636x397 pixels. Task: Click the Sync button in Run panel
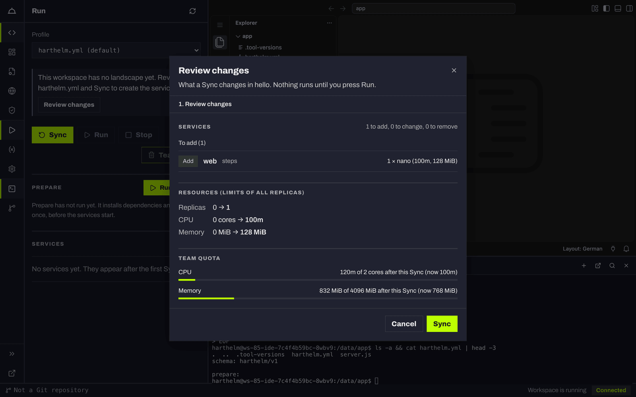[52, 135]
